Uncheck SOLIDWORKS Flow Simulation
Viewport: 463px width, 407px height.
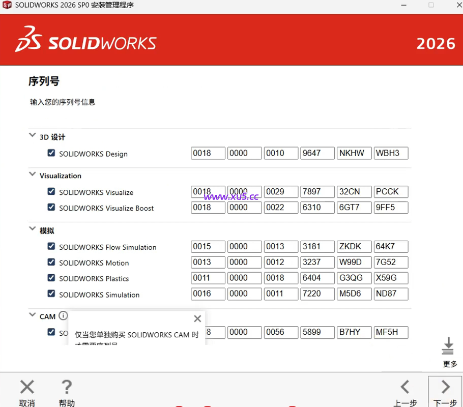(51, 247)
